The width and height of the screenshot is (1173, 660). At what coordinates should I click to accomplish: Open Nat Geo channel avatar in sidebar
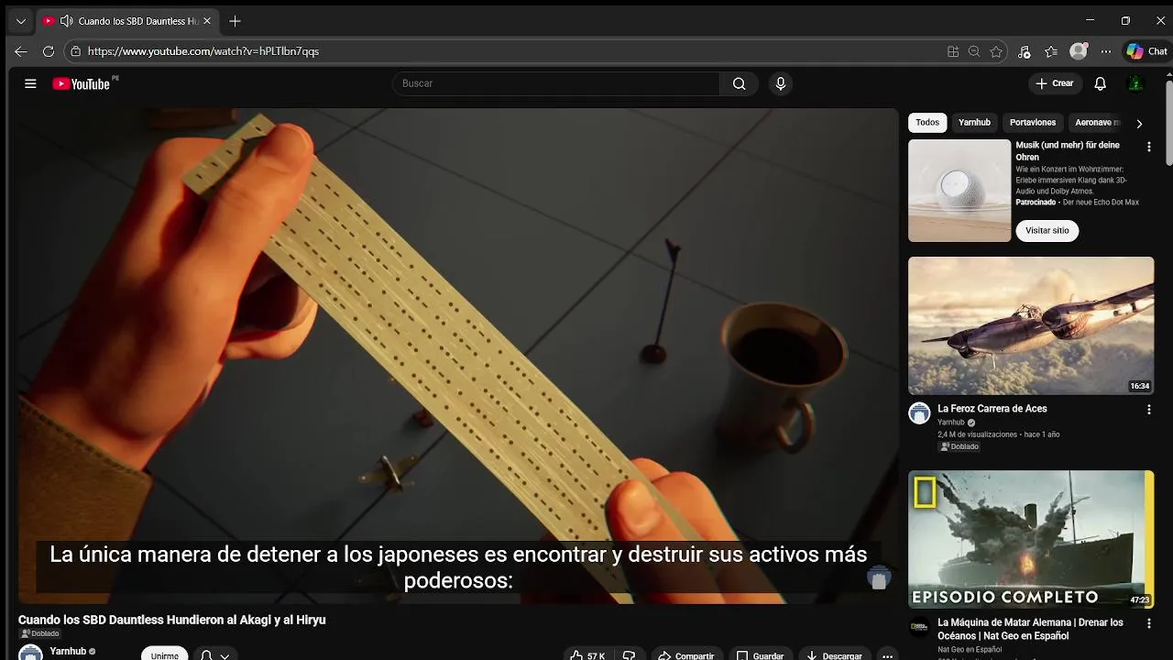[919, 627]
